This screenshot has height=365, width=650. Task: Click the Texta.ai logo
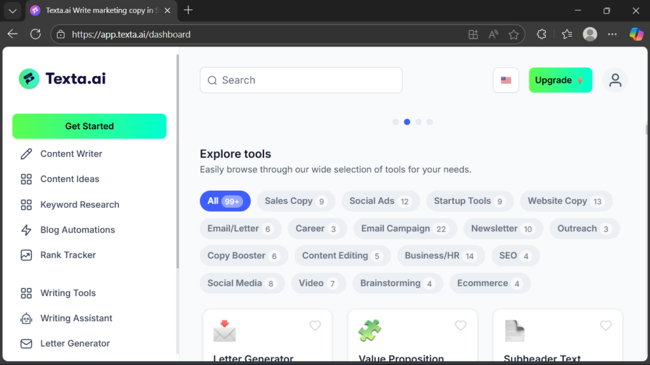pos(62,79)
